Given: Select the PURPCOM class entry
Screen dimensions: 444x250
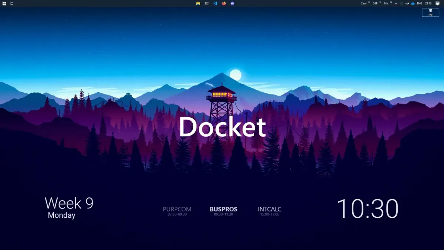Looking at the screenshot, I should (x=177, y=209).
